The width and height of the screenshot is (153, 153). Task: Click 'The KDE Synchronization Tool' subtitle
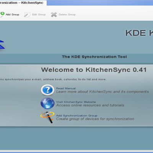94,57
